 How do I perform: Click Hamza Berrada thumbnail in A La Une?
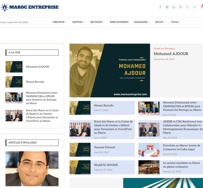click(14, 82)
